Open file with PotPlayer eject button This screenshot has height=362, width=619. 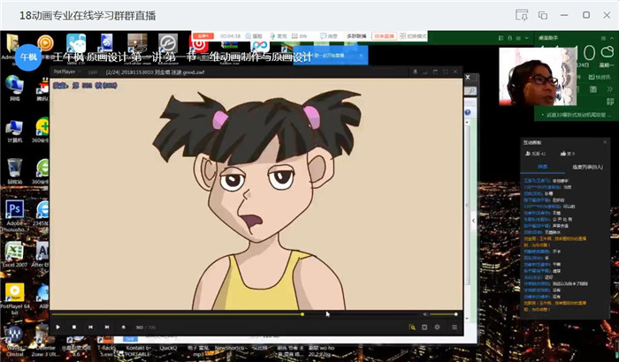[x=123, y=327]
